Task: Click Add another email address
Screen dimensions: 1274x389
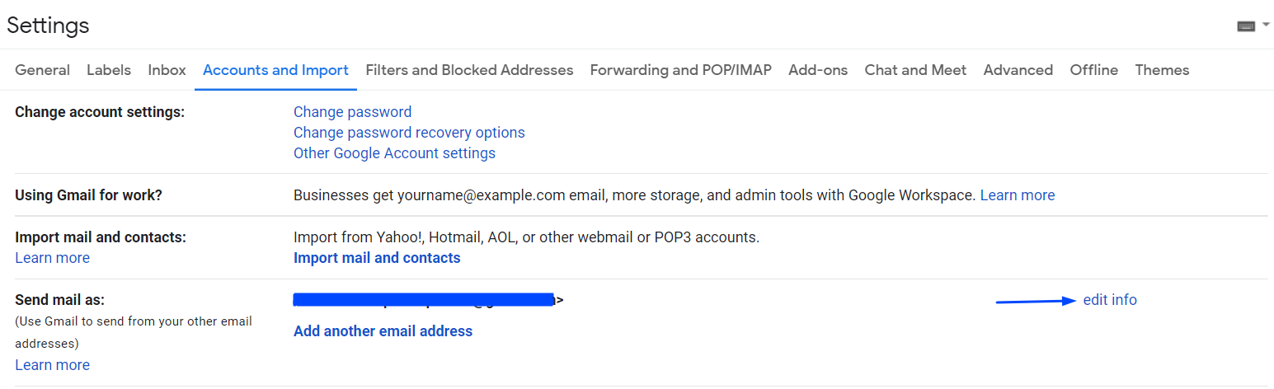Action: tap(383, 331)
